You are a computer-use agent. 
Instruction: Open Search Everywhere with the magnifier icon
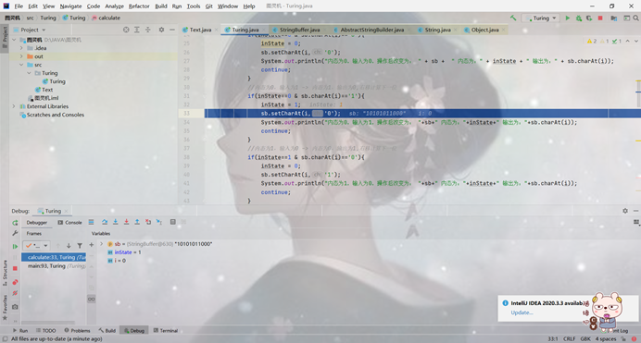pyautogui.click(x=635, y=18)
